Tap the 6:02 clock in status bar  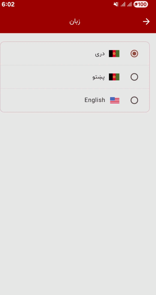8,5
